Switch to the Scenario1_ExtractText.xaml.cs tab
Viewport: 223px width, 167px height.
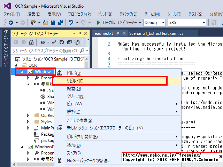coord(156,33)
